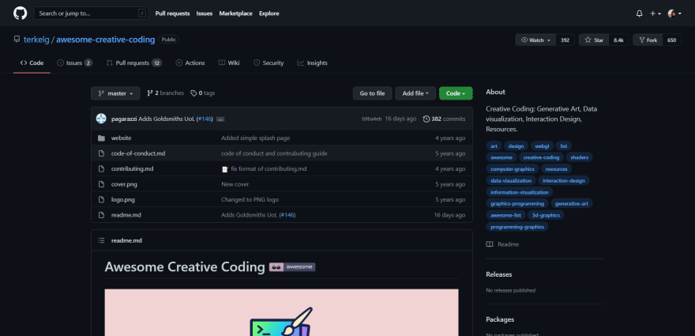Focus the Search or jump to field
The width and height of the screenshot is (695, 336).
[x=92, y=13]
